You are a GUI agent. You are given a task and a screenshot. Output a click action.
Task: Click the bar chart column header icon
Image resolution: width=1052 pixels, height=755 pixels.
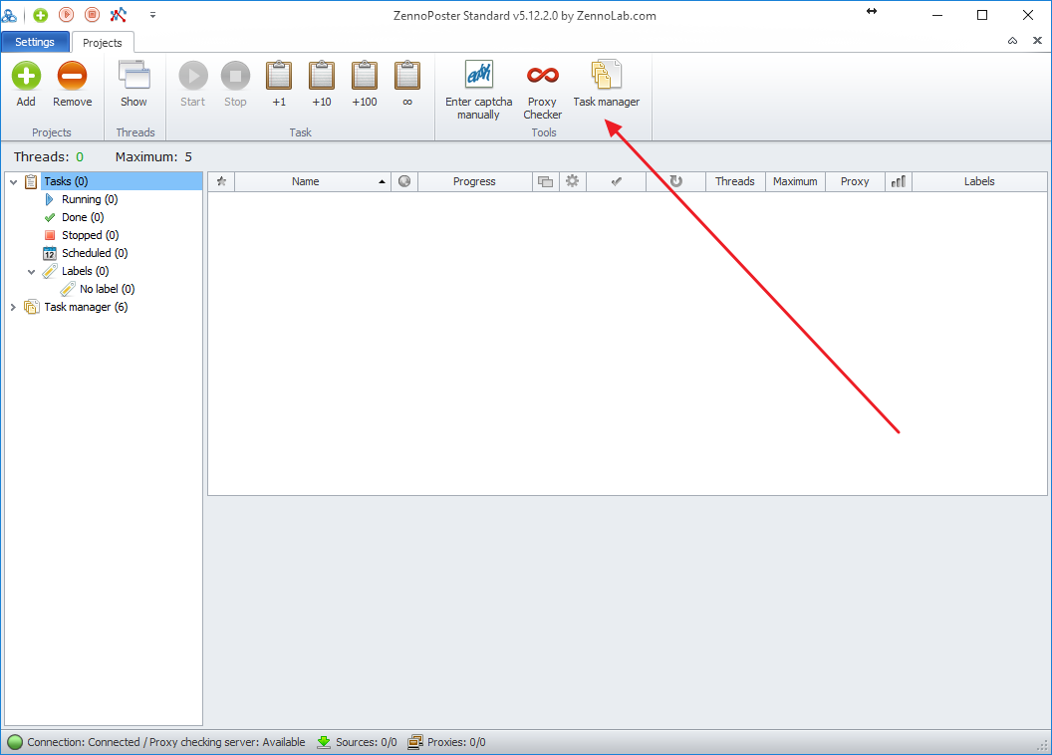tap(899, 181)
